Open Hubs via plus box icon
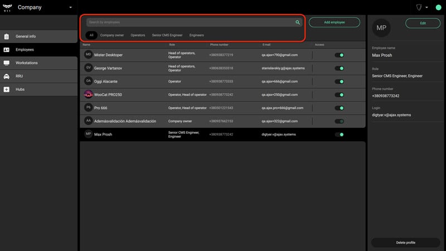Screen dimensions: 446x251 (x=6, y=89)
